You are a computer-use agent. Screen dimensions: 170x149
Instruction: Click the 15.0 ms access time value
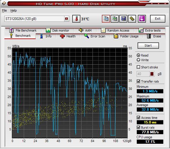(x=150, y=122)
